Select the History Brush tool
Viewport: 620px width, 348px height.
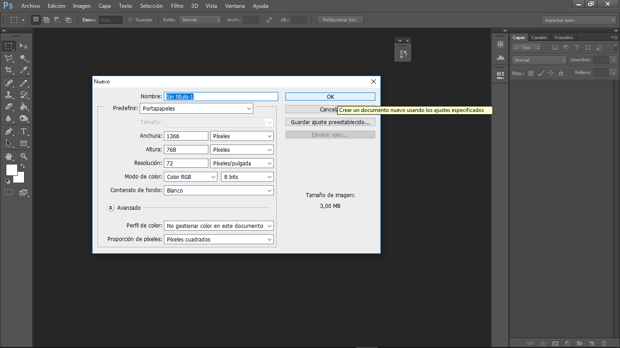(24, 95)
